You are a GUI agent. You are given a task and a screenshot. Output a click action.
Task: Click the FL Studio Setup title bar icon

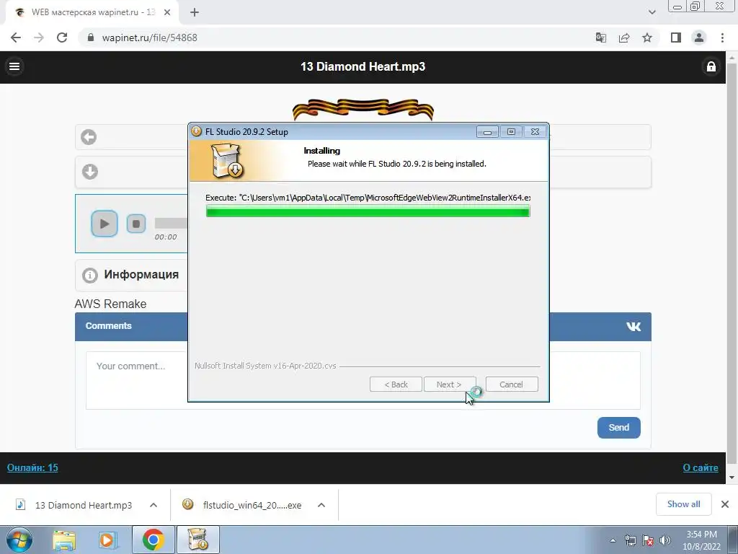point(196,131)
